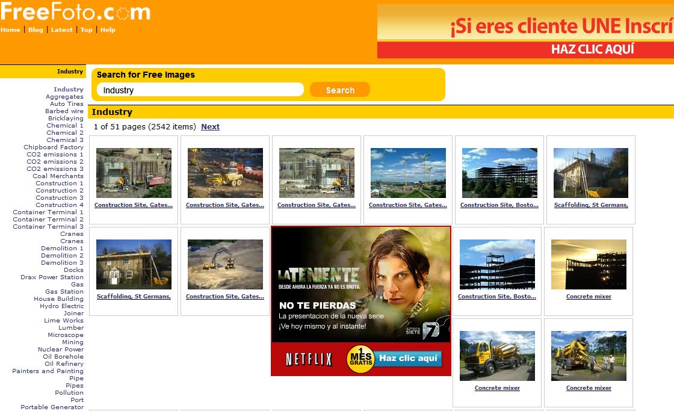This screenshot has height=411, width=674.
Task: Open the Gas Station category
Action: [x=64, y=291]
